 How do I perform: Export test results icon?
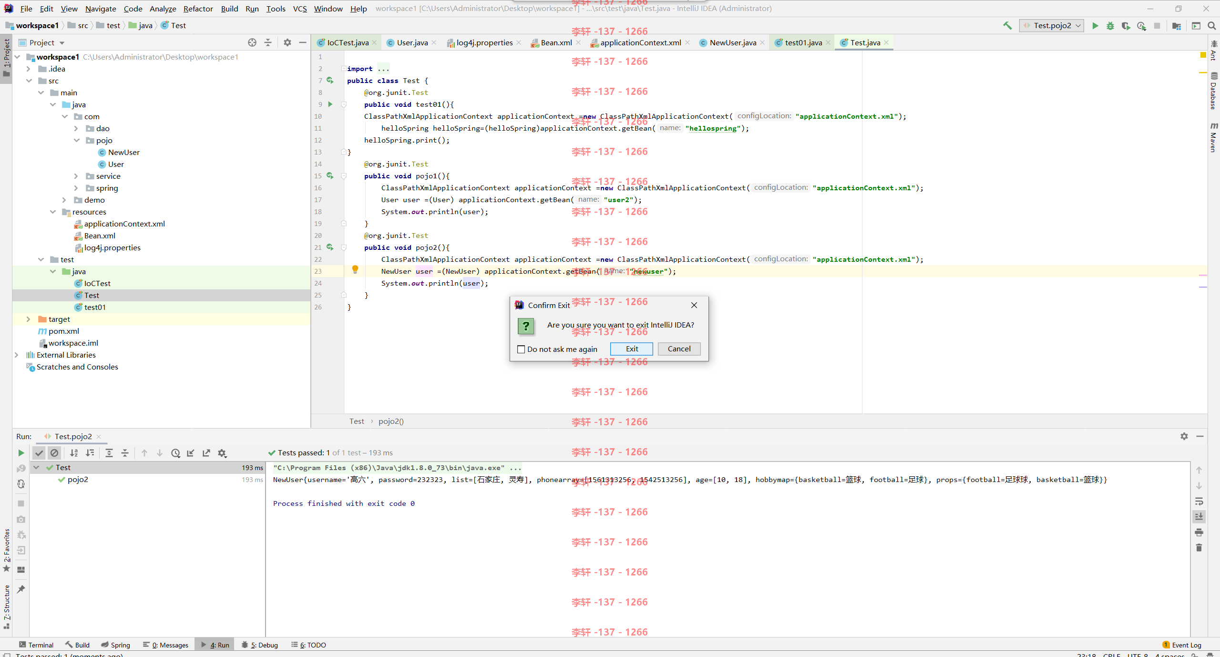point(206,453)
